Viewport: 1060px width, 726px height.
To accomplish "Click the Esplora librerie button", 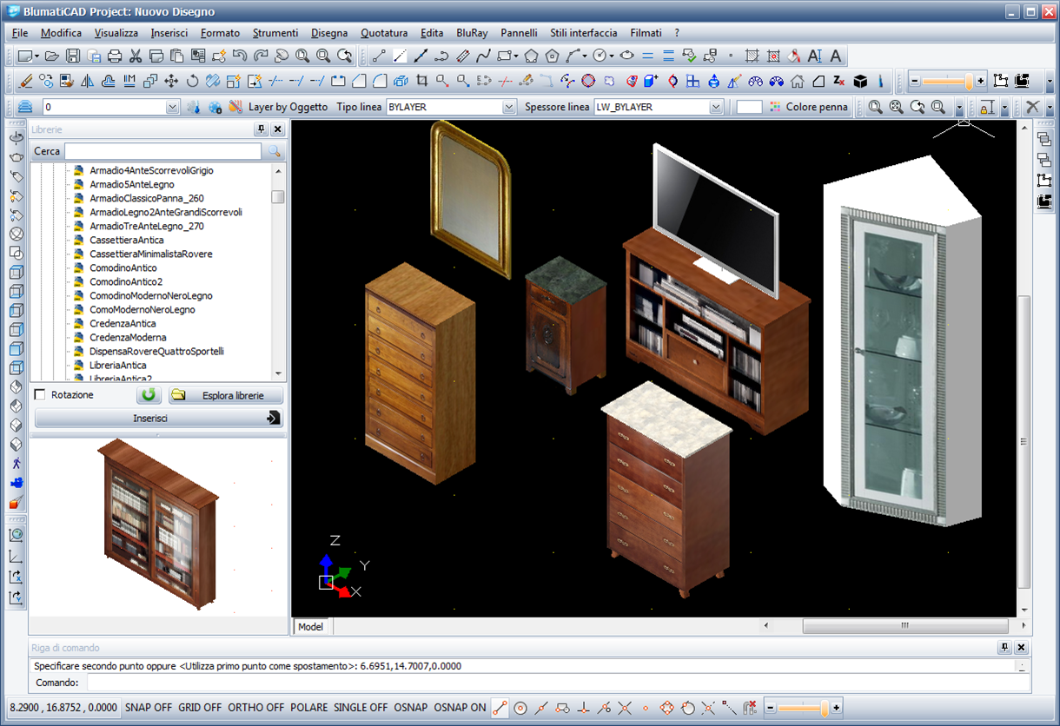I will click(x=227, y=395).
